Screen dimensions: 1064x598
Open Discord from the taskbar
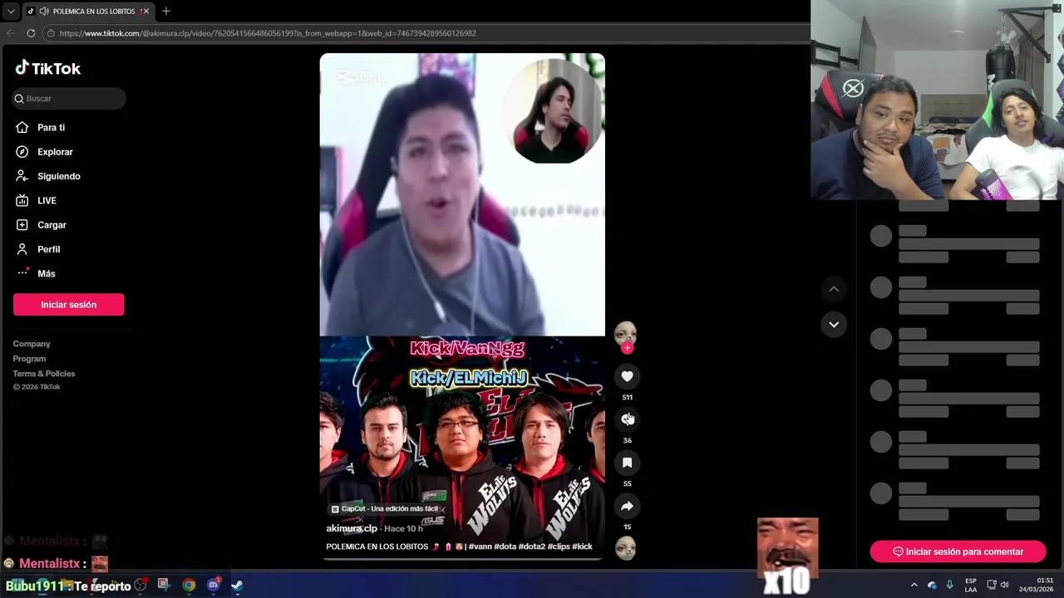pos(214,585)
